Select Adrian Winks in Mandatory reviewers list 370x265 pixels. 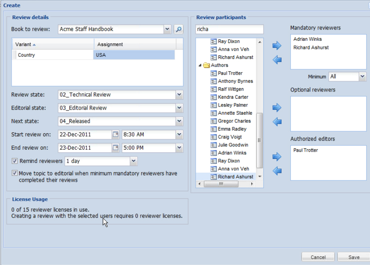tap(307, 39)
